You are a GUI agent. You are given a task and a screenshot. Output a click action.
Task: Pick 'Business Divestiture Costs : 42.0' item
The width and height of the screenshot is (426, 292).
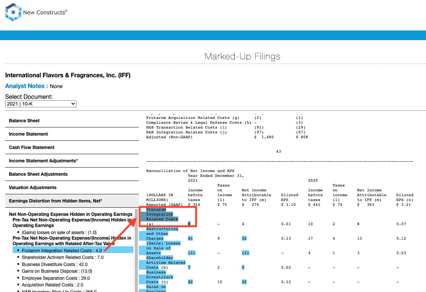[55, 265]
